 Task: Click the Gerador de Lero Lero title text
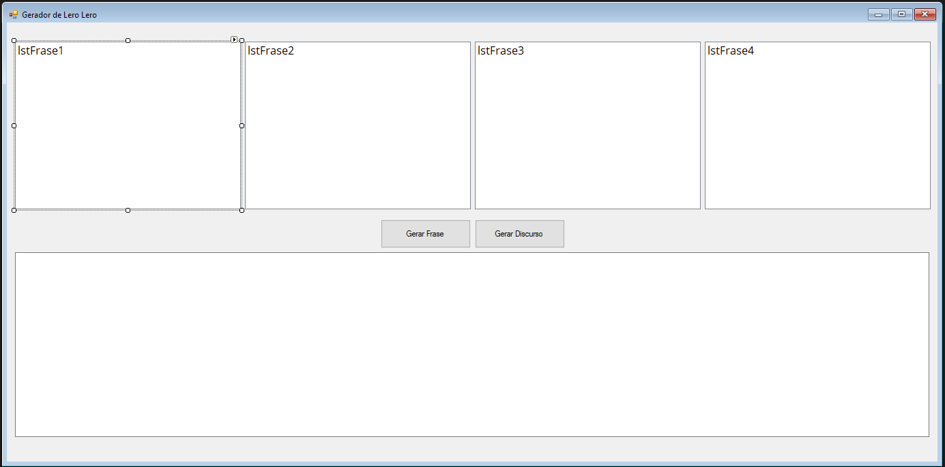point(59,15)
